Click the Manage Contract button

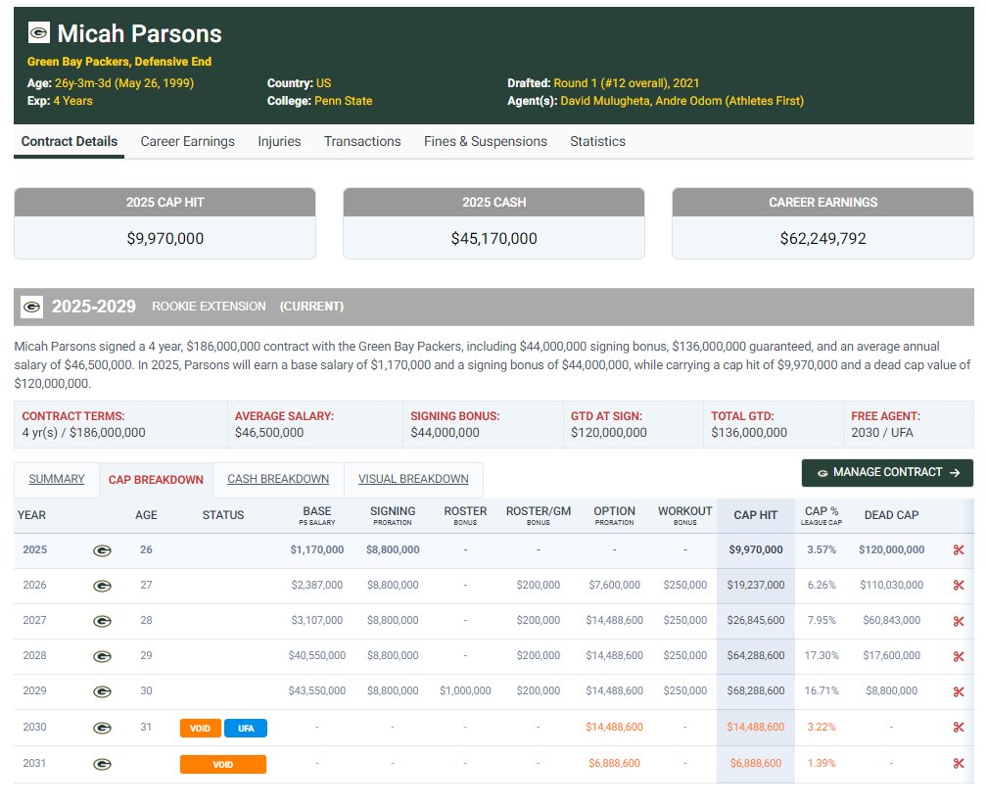(887, 472)
